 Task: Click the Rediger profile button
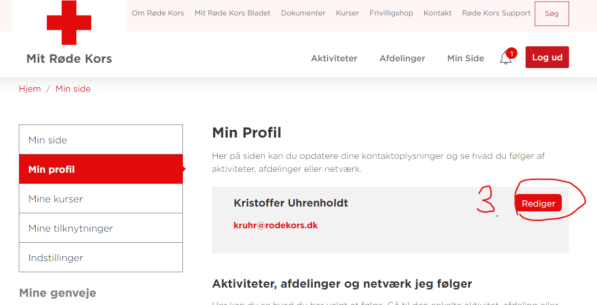[x=538, y=203]
